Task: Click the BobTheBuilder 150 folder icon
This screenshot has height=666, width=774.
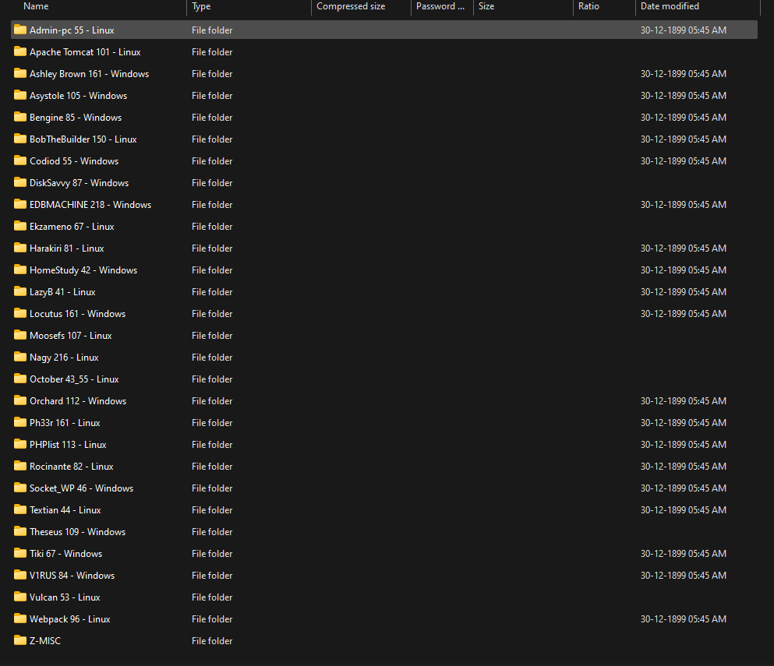Action: 20,139
